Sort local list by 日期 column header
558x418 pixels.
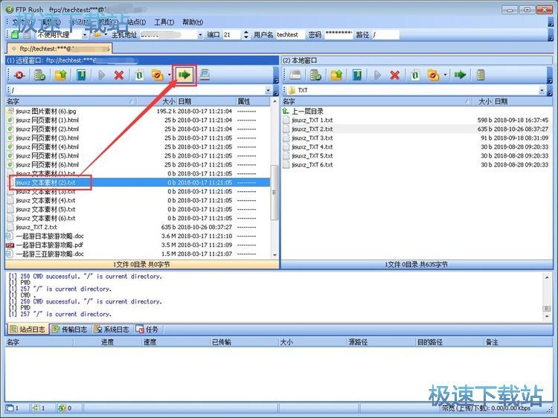522,101
